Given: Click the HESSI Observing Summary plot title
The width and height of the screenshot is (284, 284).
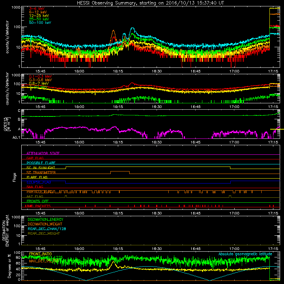Looking at the screenshot, I should point(151,3).
